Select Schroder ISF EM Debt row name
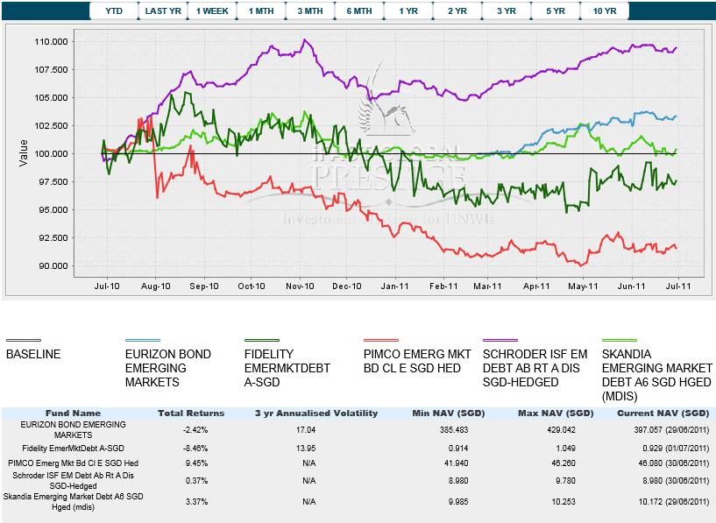 pyautogui.click(x=73, y=481)
